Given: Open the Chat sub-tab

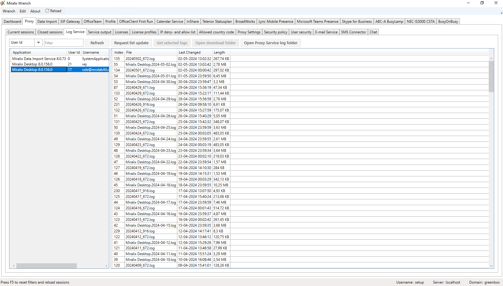Looking at the screenshot, I should [x=373, y=32].
